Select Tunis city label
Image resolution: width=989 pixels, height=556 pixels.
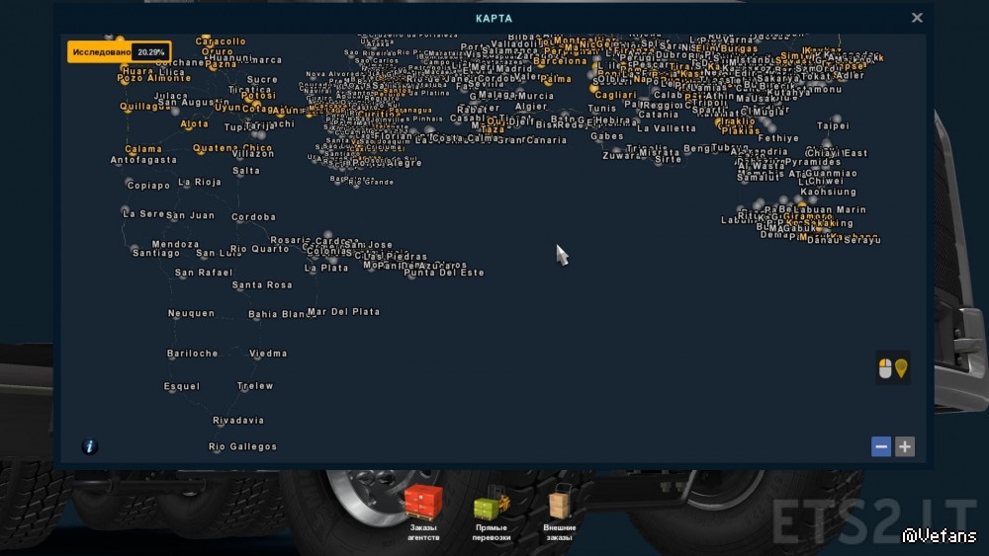coord(601,109)
